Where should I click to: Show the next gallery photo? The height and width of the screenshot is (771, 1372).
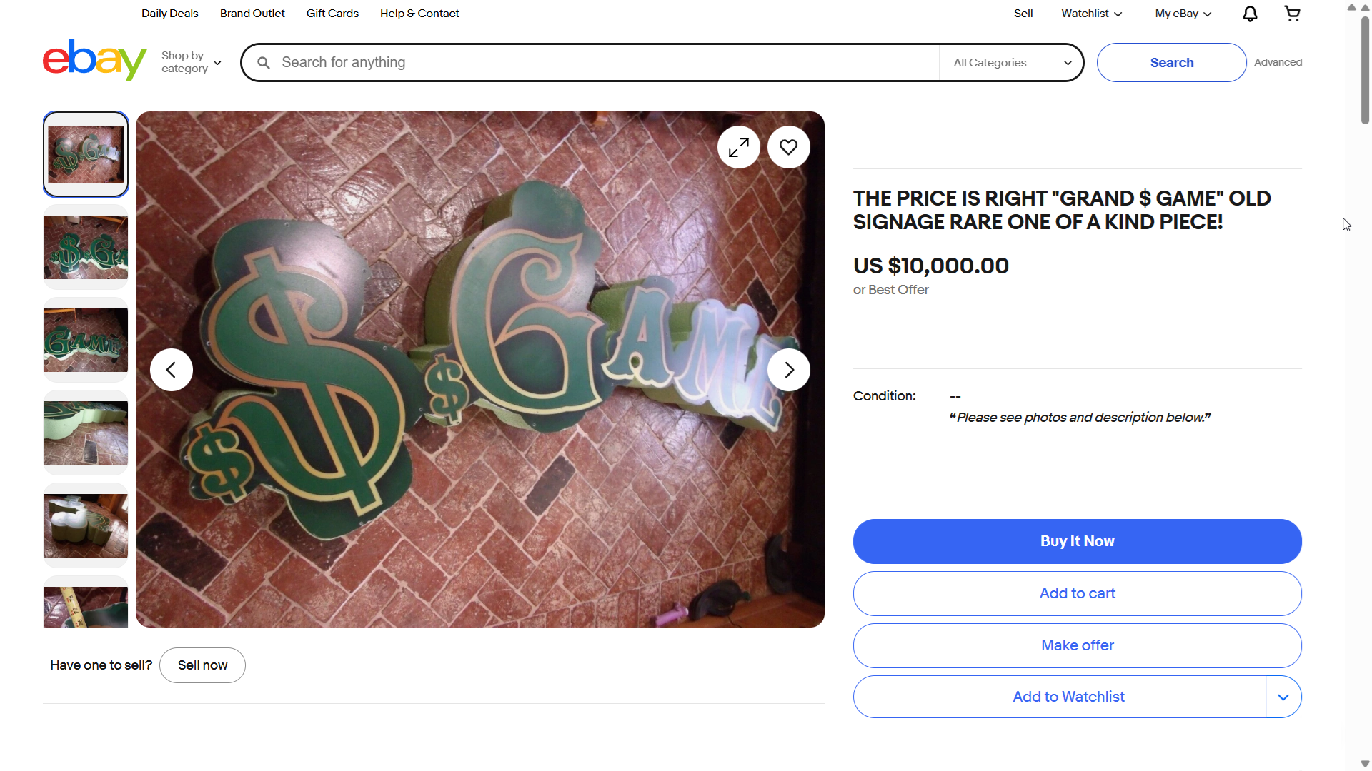788,369
